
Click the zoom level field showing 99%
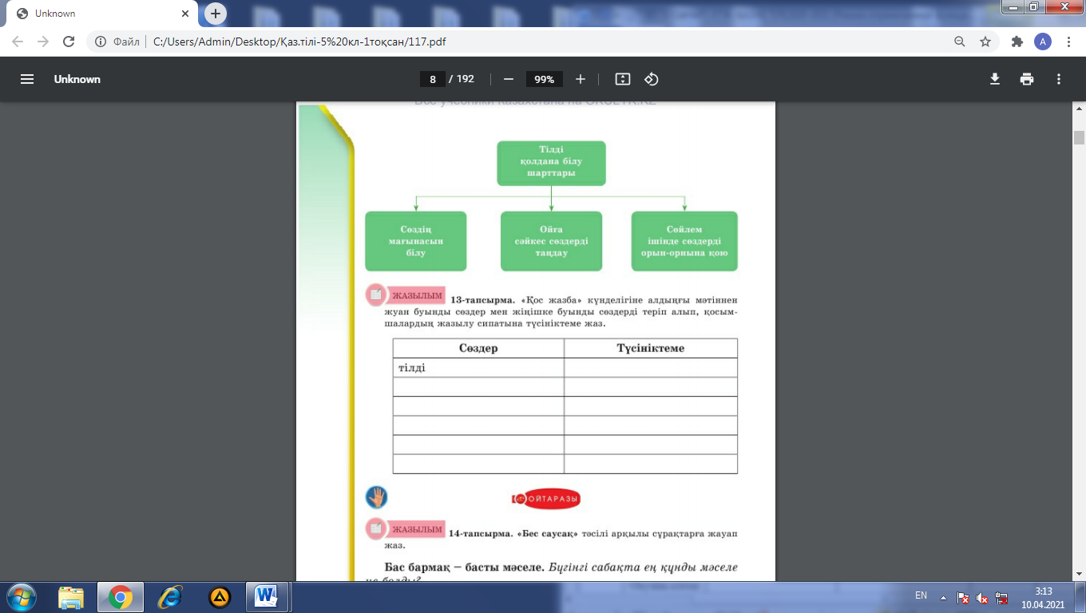click(545, 79)
